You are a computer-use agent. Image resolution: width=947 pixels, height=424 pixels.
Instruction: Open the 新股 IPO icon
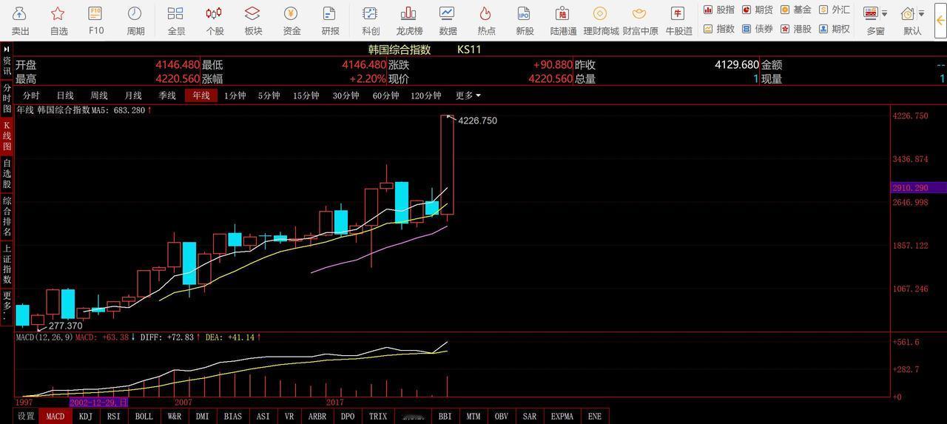524,20
